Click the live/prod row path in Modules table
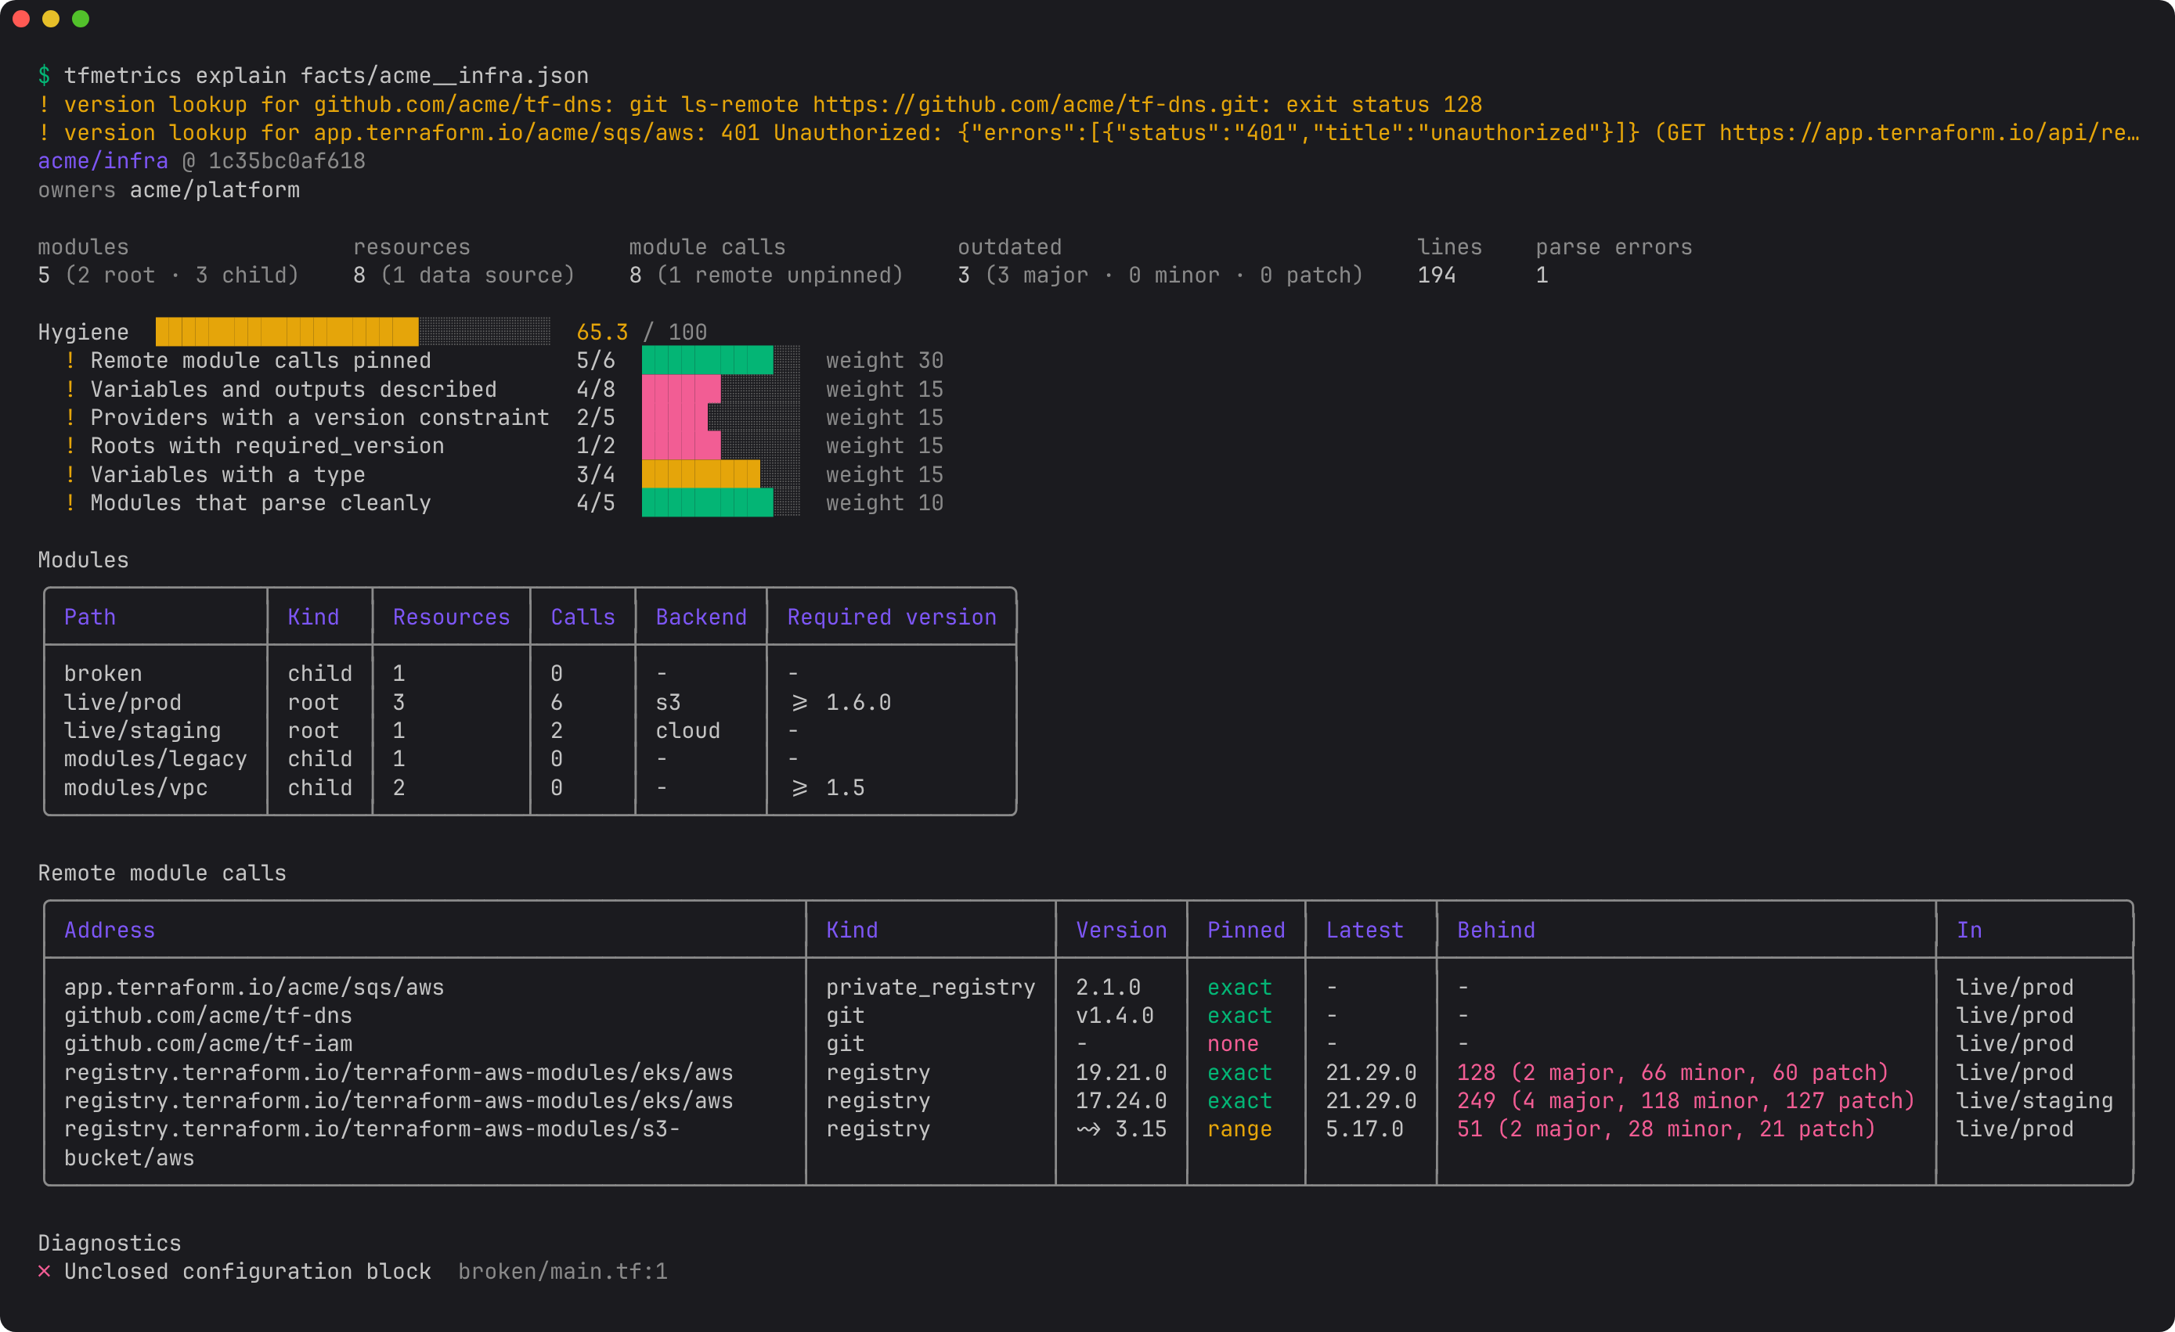Image resolution: width=2175 pixels, height=1332 pixels. 123,702
